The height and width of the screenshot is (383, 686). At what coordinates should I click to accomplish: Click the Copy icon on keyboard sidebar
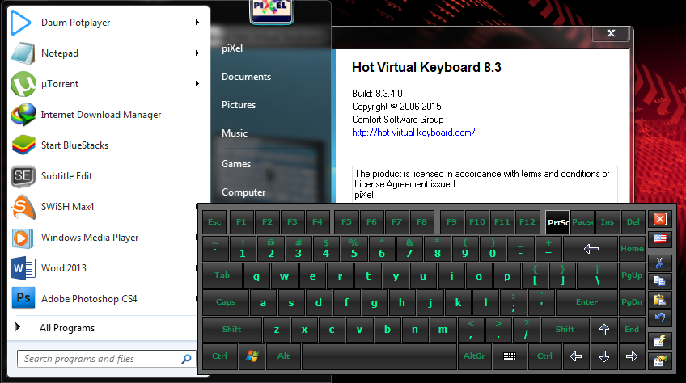point(660,280)
